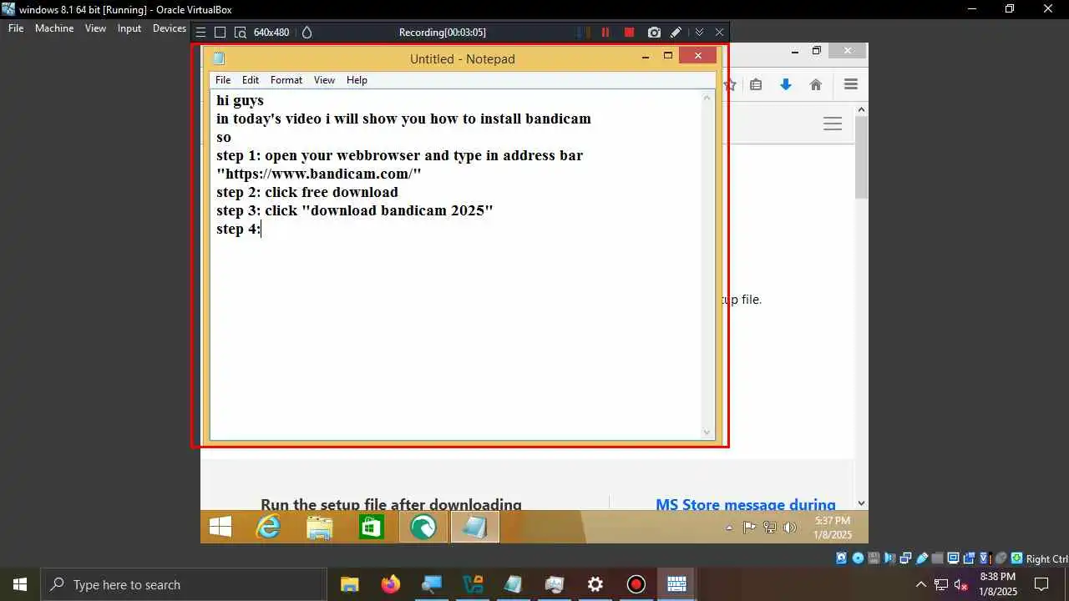
Task: Click the "step 2: click free download" line
Action: coord(307,192)
